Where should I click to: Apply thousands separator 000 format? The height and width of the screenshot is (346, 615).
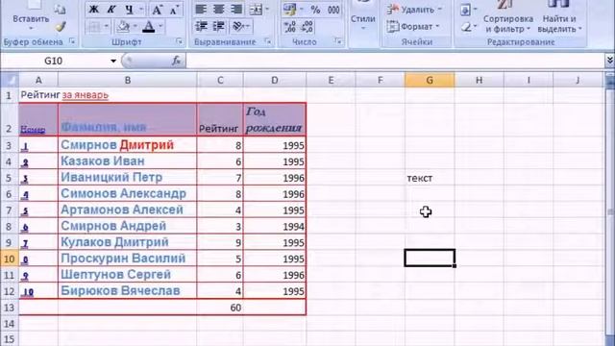(333, 10)
